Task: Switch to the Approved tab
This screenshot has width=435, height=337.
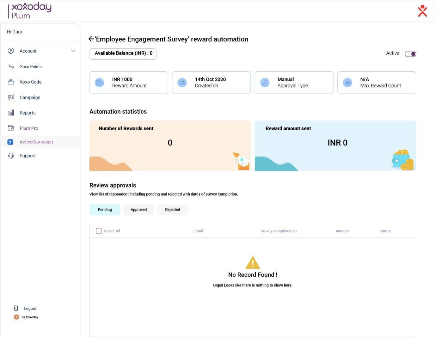Action: pos(138,210)
